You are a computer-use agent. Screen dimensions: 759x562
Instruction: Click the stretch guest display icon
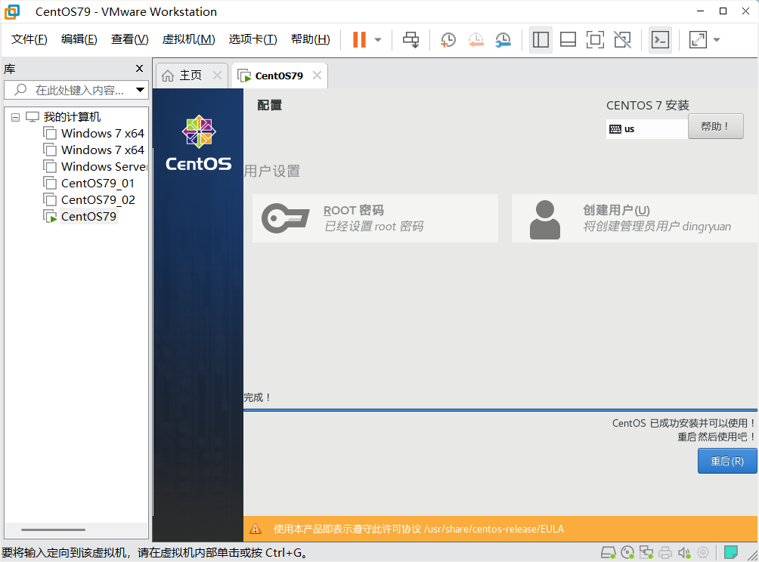[698, 40]
